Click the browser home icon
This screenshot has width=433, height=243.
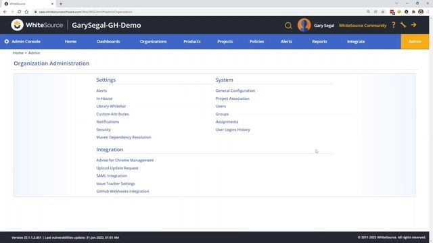coord(26,12)
